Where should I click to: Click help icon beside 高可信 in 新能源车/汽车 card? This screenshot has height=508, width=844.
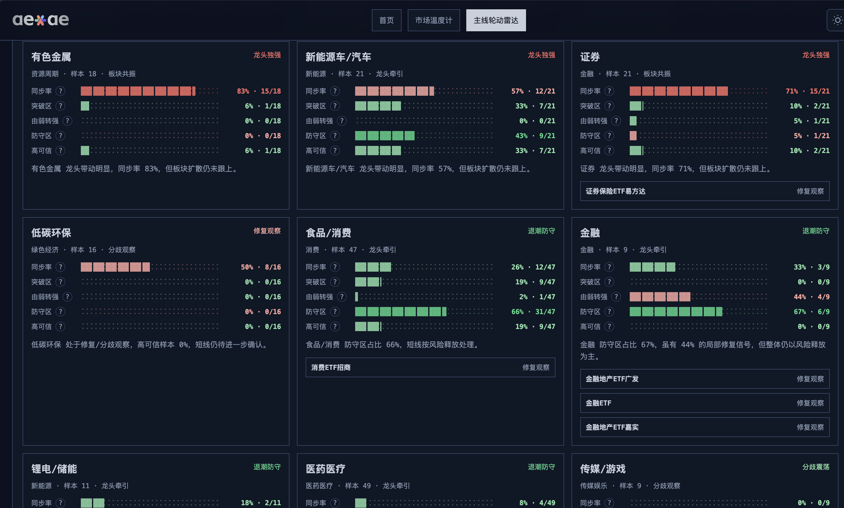click(335, 151)
